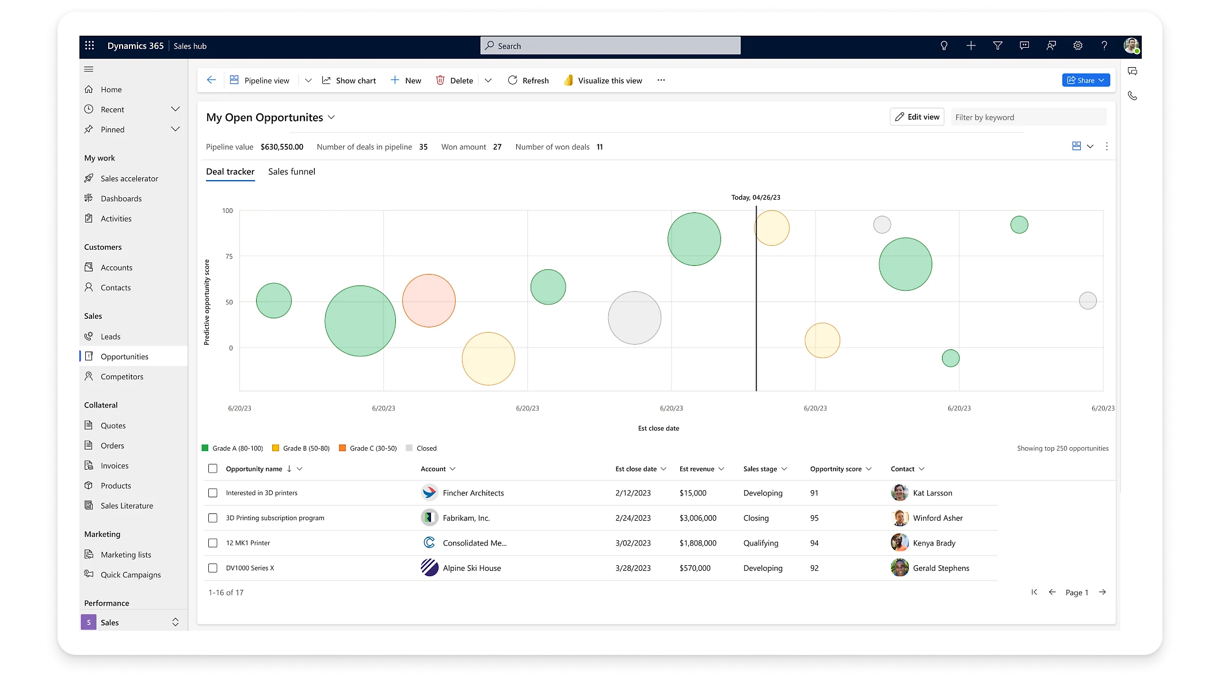Viewport: 1220px width, 686px height.
Task: Open Leads in the navigation
Action: (110, 337)
